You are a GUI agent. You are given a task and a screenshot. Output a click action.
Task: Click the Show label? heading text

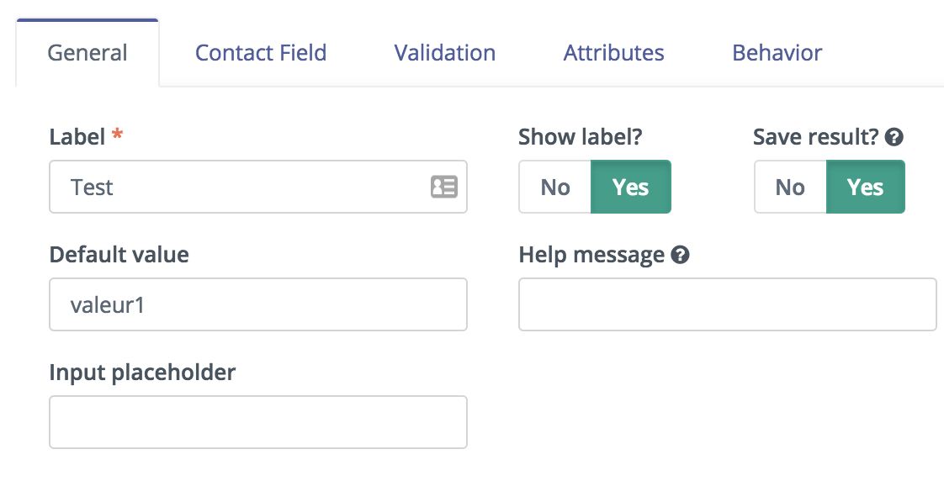581,137
